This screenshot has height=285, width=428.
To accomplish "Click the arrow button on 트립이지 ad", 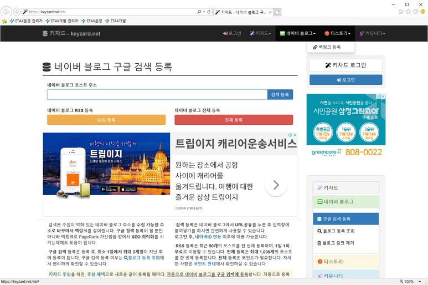I will [276, 185].
